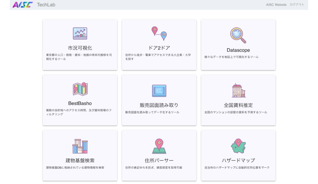Image resolution: width=318 pixels, height=184 pixels.
Task: Click the ドア2ドア map pins icon
Action: coord(159,33)
